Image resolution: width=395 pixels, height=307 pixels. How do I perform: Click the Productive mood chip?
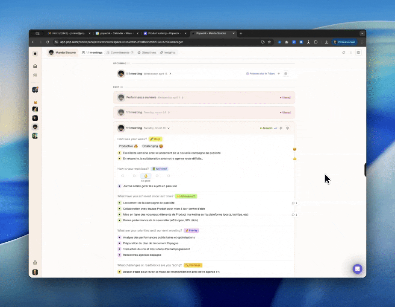[x=128, y=146]
